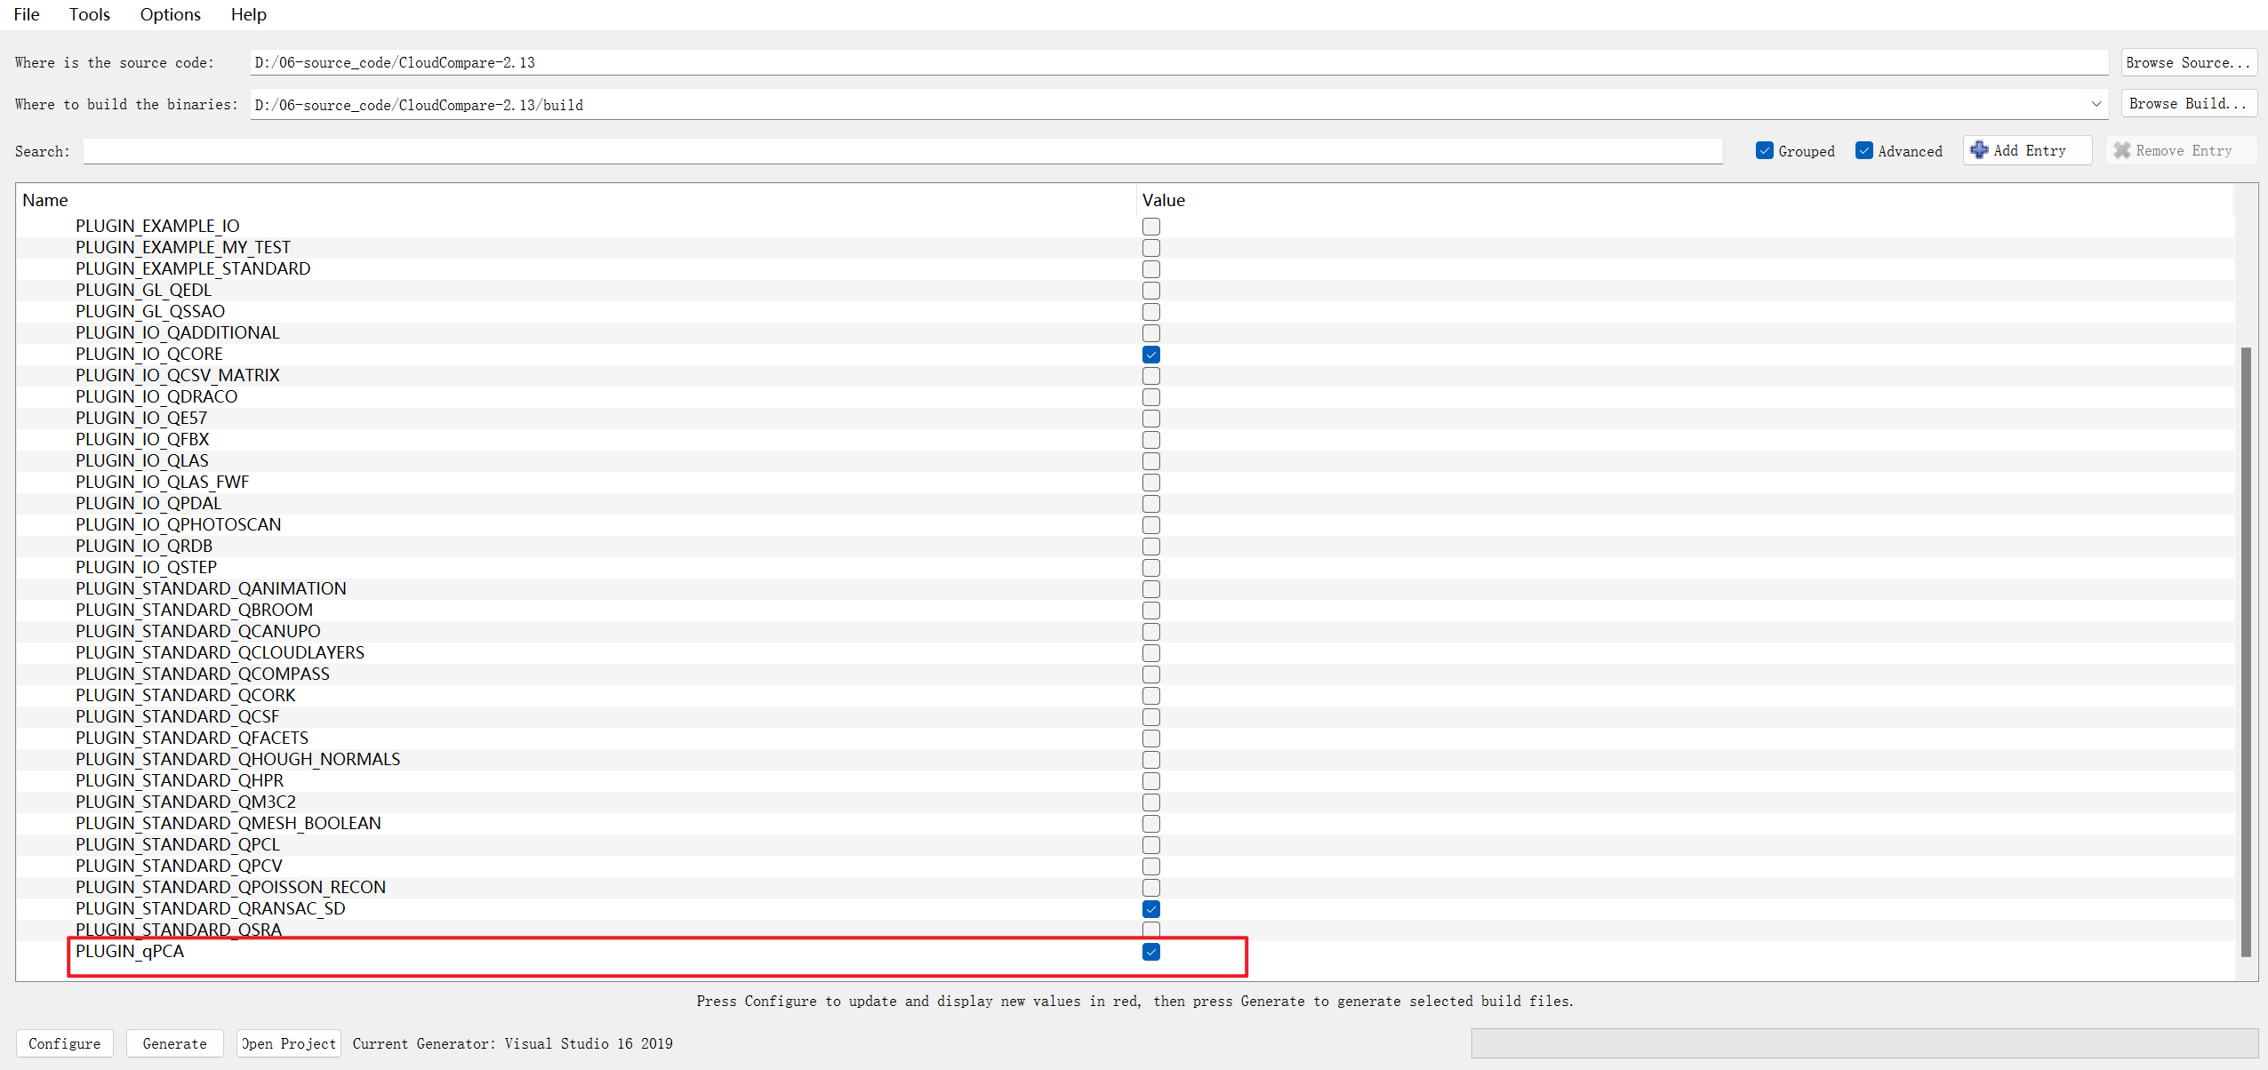The width and height of the screenshot is (2268, 1070).
Task: Open the Help menu
Action: coord(248,14)
